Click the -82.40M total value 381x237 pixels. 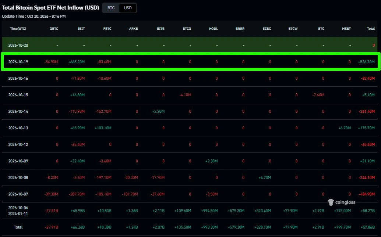click(x=368, y=78)
